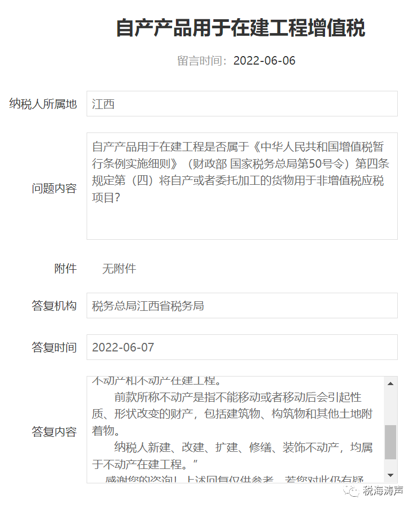This screenshot has height=509, width=417.
Task: Click the line 纳税人新建、改建、扩建、修缮
Action: point(243,448)
